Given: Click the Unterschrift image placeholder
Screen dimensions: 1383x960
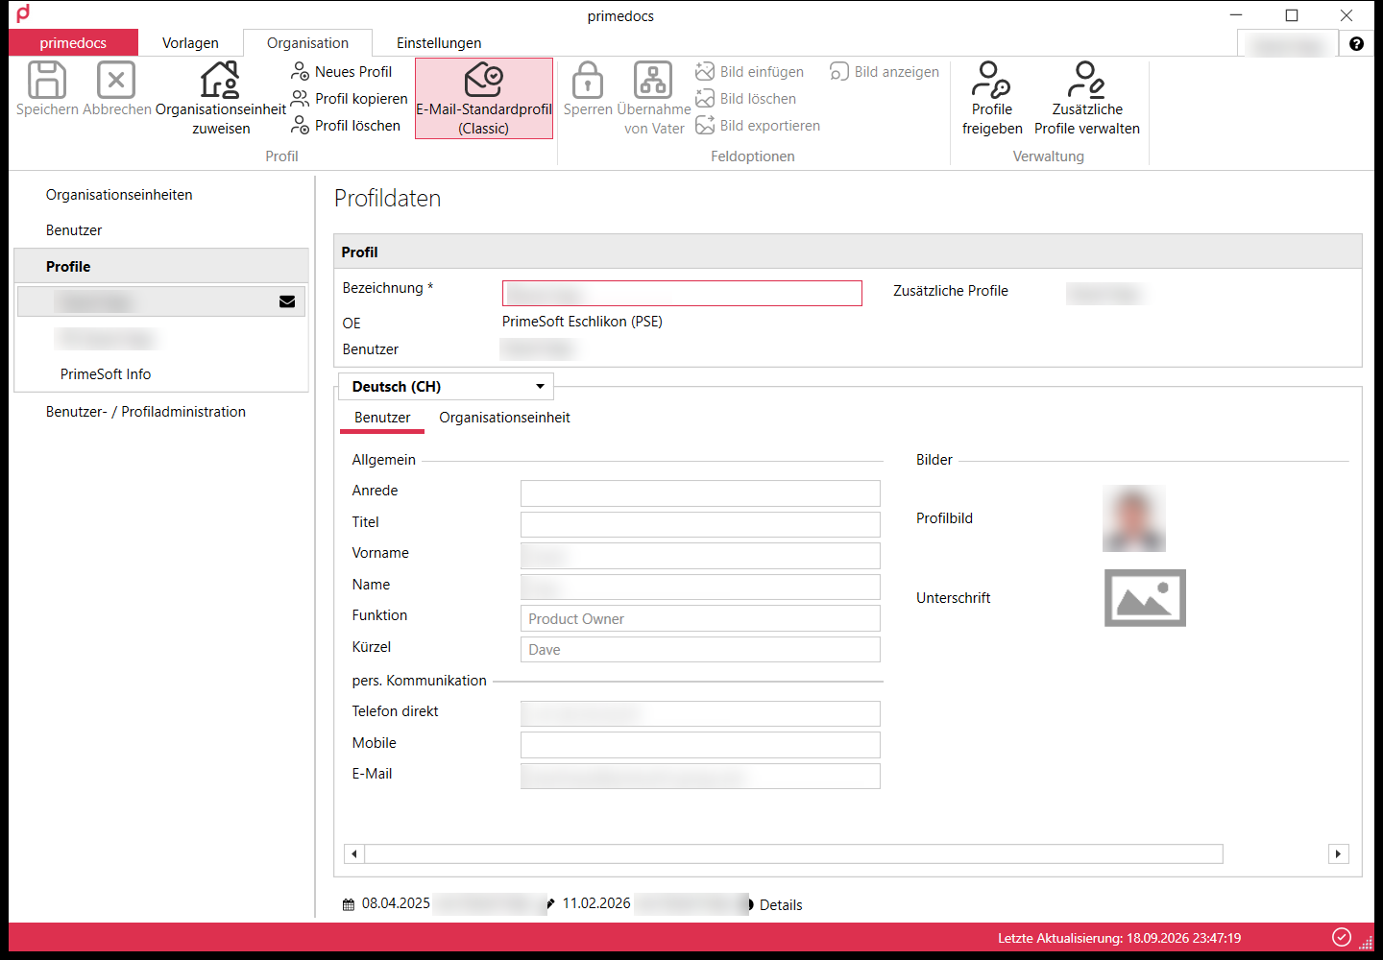Looking at the screenshot, I should tap(1145, 598).
